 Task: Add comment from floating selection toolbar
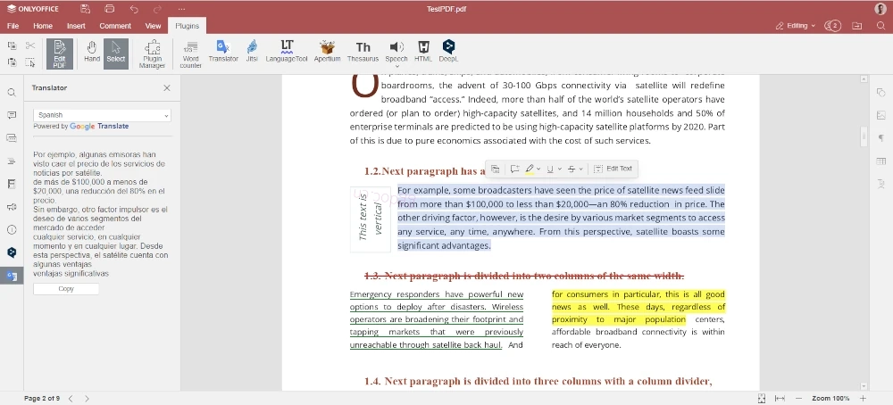tap(514, 169)
